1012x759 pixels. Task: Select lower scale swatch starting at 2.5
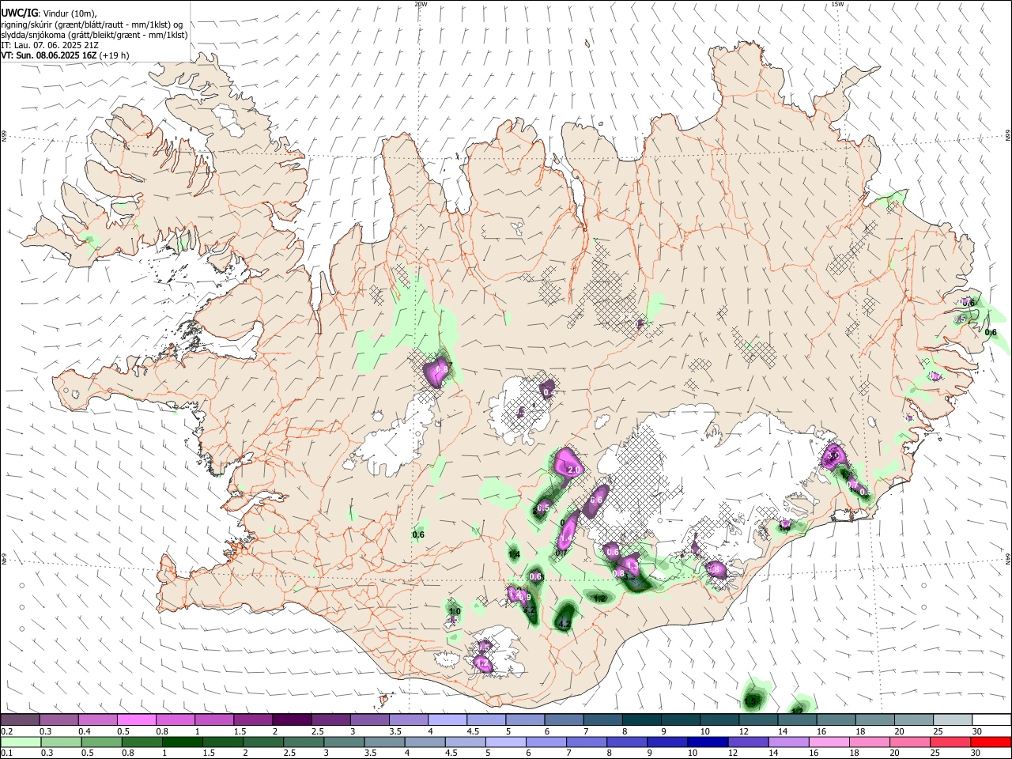coord(304,742)
